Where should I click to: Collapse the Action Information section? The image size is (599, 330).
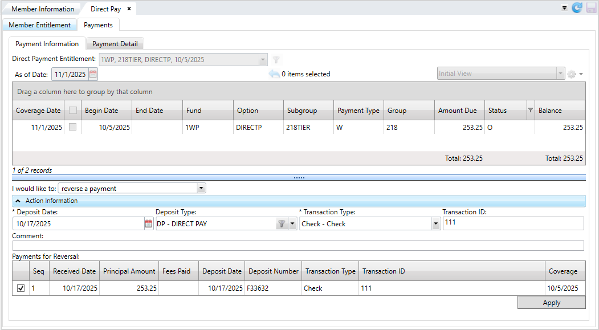(x=18, y=201)
